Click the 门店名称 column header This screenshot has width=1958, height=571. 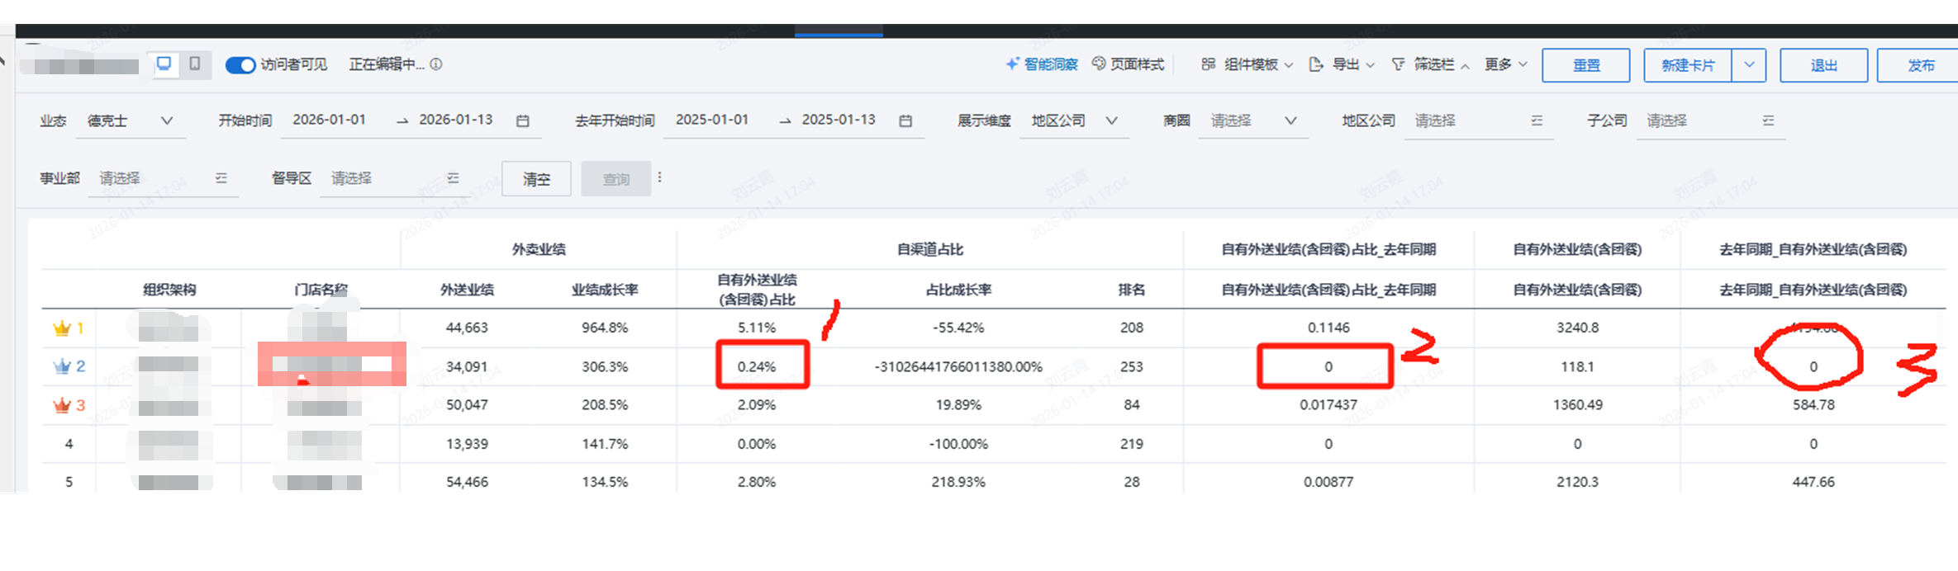(x=321, y=290)
